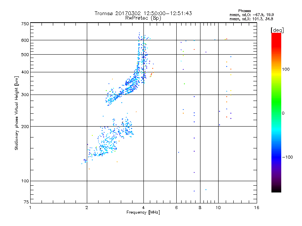Click the colorbar '100' tick label
The image size is (302, 226).
(x=286, y=69)
